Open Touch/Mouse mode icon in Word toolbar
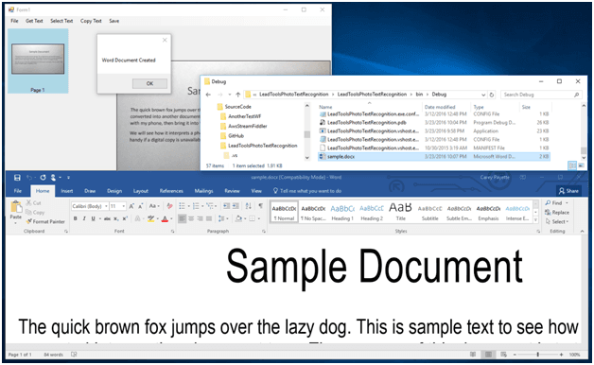This screenshot has height=365, width=594. 54,177
